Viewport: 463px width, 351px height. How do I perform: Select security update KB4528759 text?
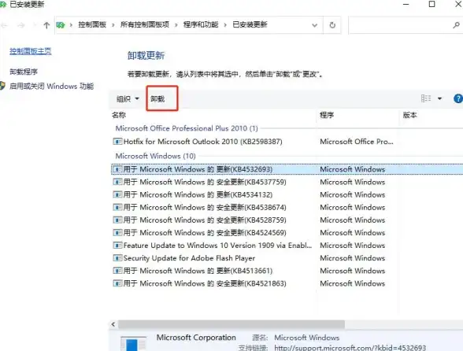pos(205,220)
